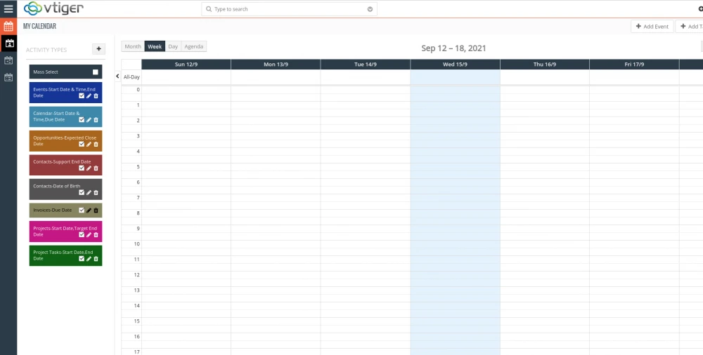Toggle the Projects-Start Date activity checkbox
Viewport: 703px width, 355px height.
coord(82,234)
